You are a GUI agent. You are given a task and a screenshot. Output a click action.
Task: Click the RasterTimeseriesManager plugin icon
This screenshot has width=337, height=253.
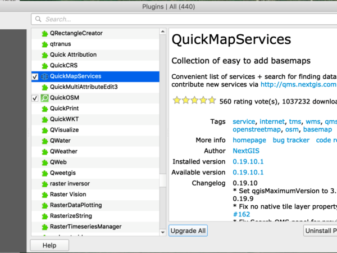click(x=45, y=227)
